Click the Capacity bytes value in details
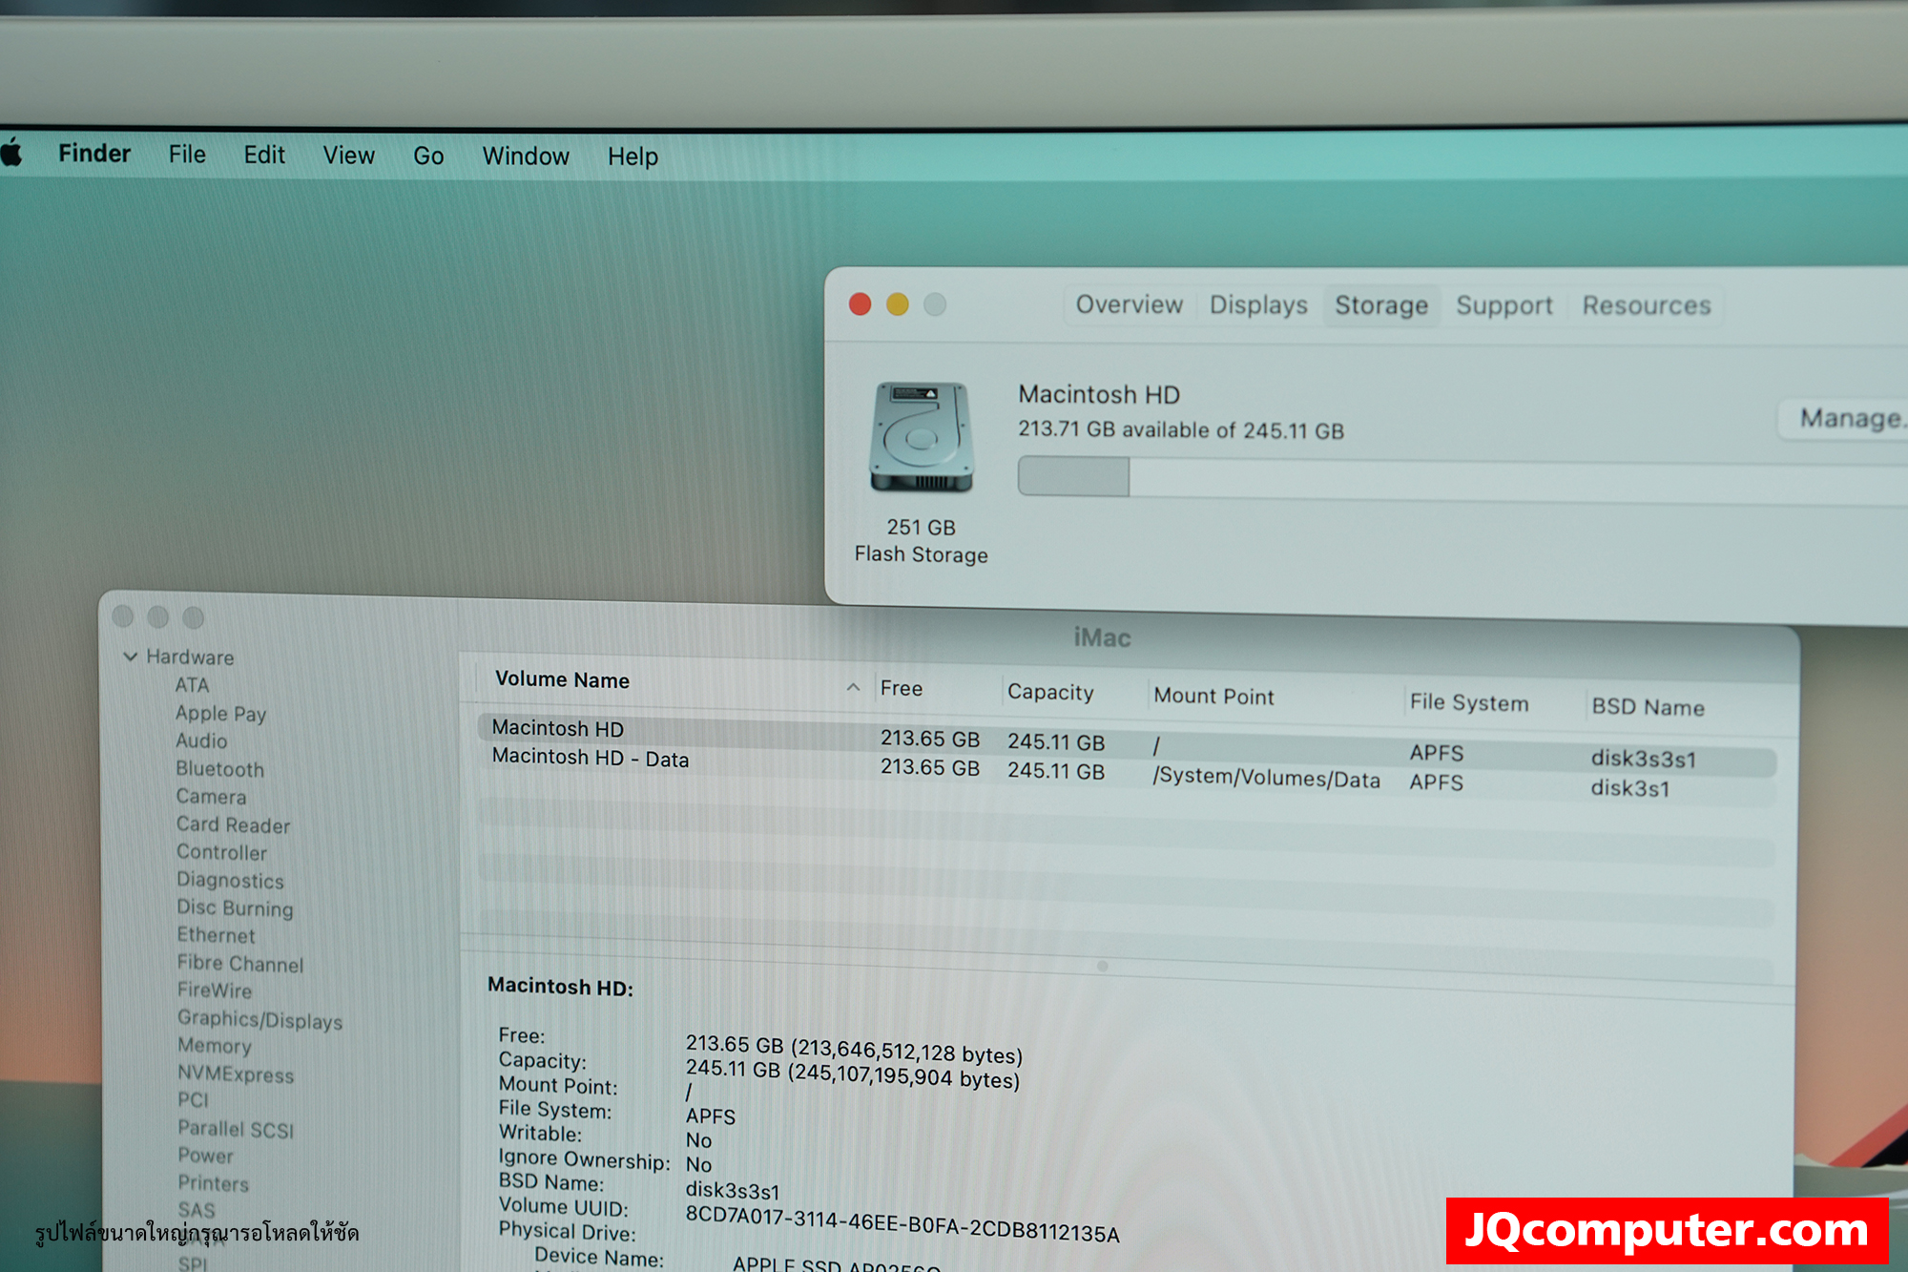 click(x=853, y=1074)
